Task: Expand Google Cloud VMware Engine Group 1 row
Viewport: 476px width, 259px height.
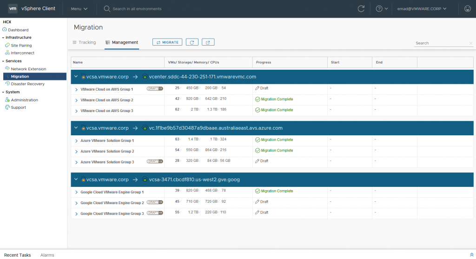Action: tap(76, 192)
